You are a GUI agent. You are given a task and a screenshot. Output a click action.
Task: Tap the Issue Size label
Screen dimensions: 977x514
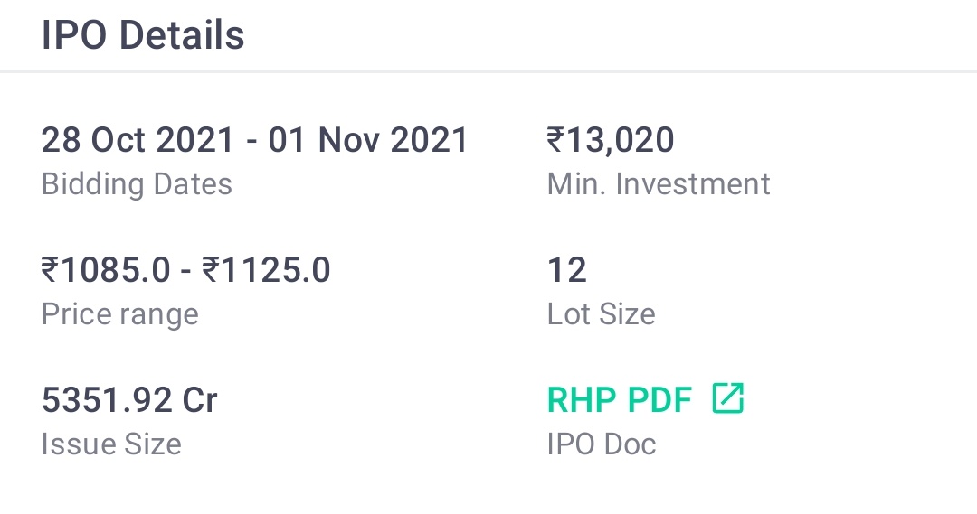(111, 444)
